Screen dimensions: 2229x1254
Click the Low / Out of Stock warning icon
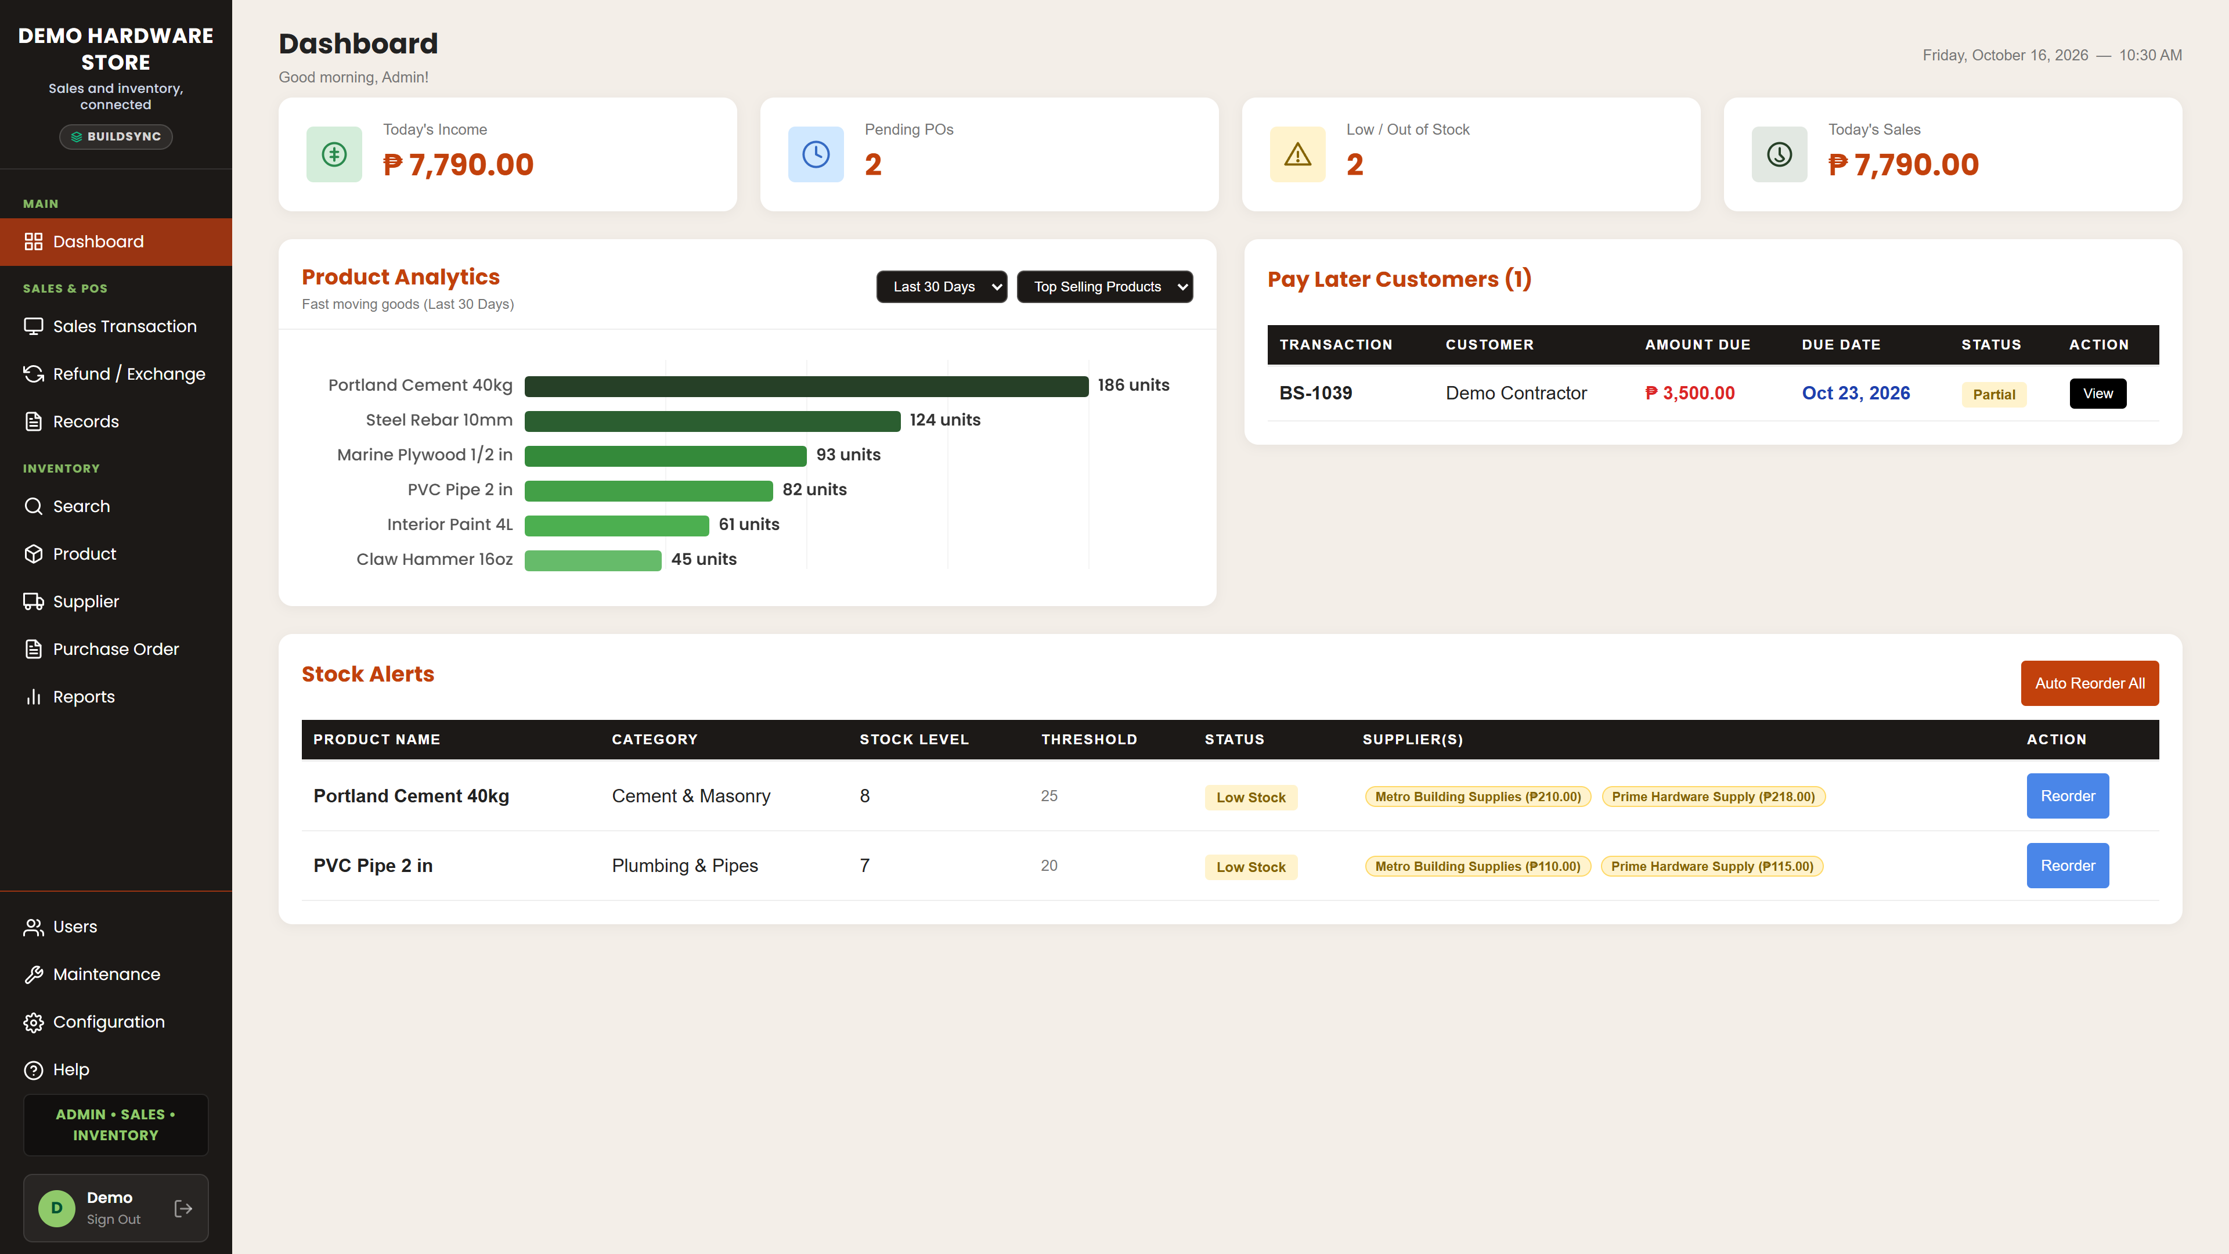[x=1297, y=155]
